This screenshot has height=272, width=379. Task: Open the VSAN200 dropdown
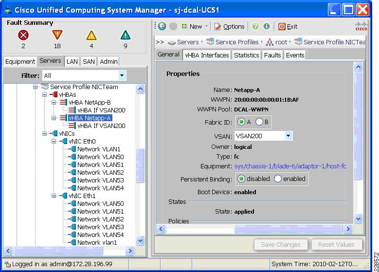(x=288, y=136)
